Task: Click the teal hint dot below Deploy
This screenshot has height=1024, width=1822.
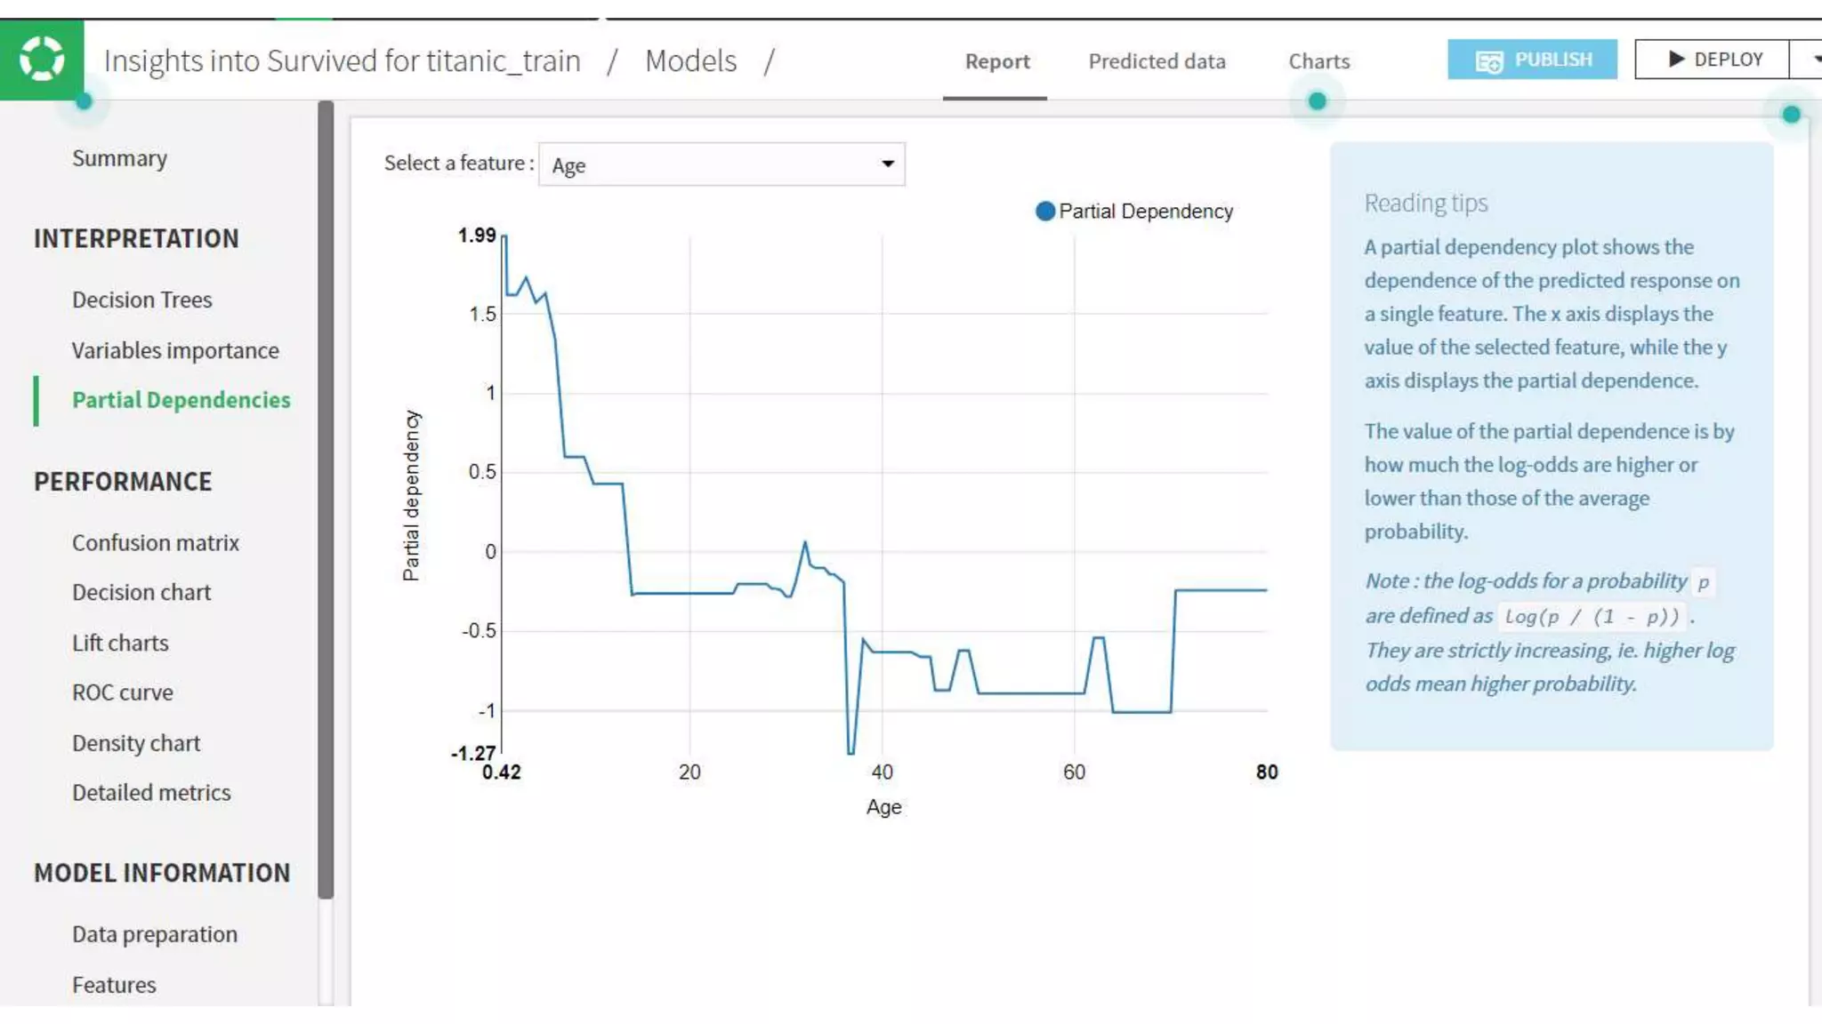Action: coord(1791,115)
